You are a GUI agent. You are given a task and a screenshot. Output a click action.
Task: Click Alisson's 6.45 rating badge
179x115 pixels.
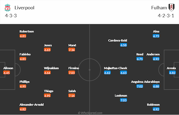6,73
